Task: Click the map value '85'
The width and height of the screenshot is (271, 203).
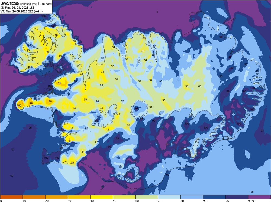Action: (87, 128)
